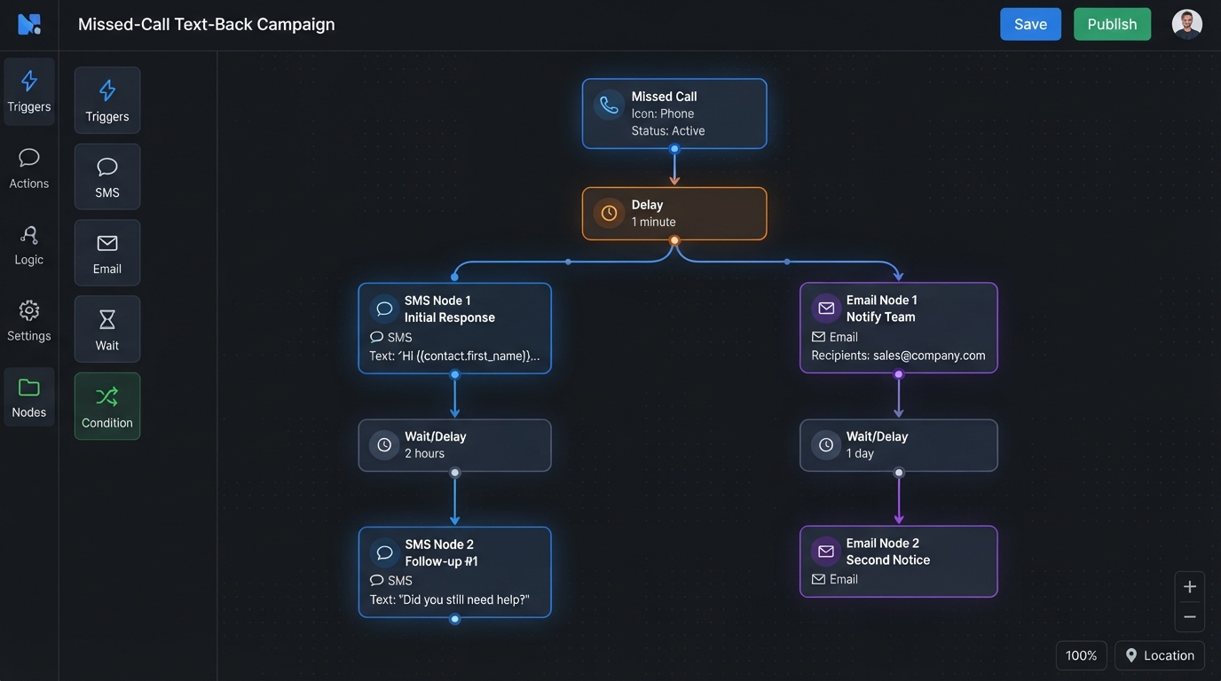Publish the campaign
The image size is (1221, 681).
[x=1112, y=24]
